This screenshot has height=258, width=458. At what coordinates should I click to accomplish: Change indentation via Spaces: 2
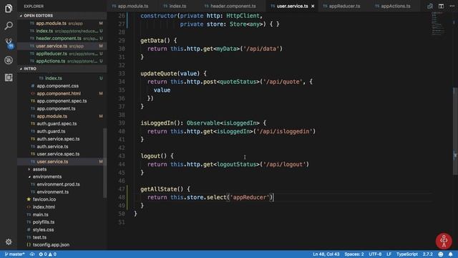coord(354,254)
